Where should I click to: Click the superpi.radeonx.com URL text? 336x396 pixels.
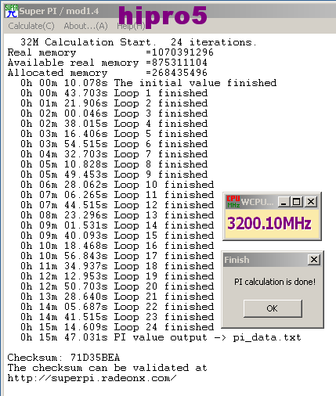(x=92, y=378)
